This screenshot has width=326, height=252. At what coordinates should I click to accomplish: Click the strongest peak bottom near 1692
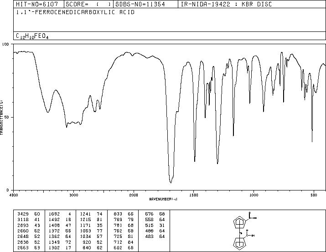(x=171, y=183)
